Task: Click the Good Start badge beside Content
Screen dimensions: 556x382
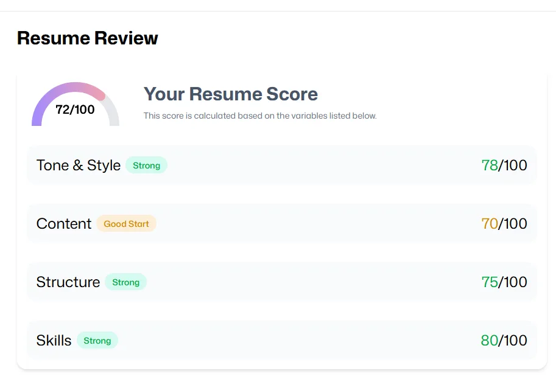Action: point(126,224)
